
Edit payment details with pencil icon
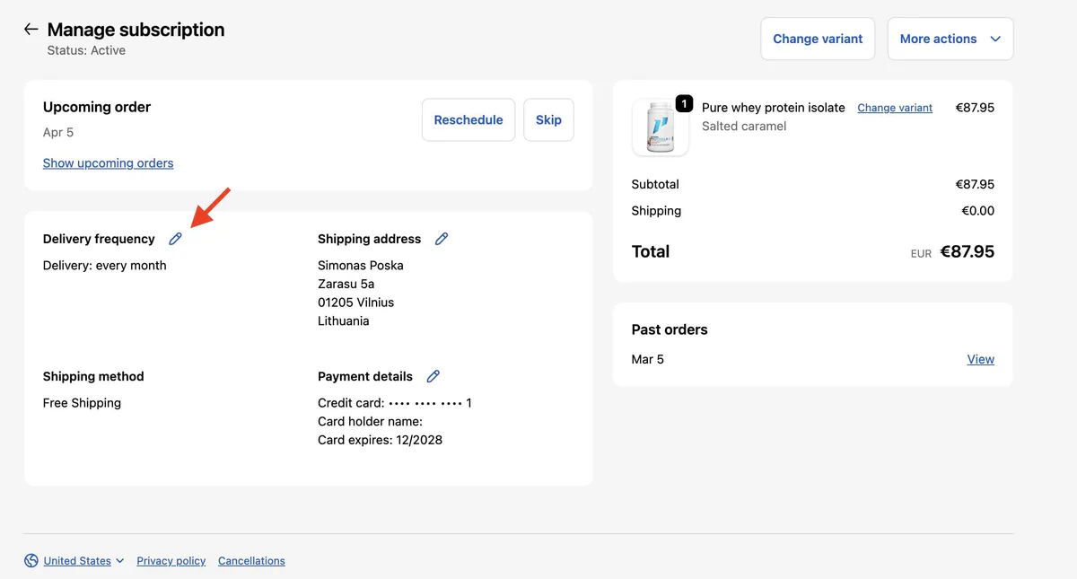pos(433,376)
